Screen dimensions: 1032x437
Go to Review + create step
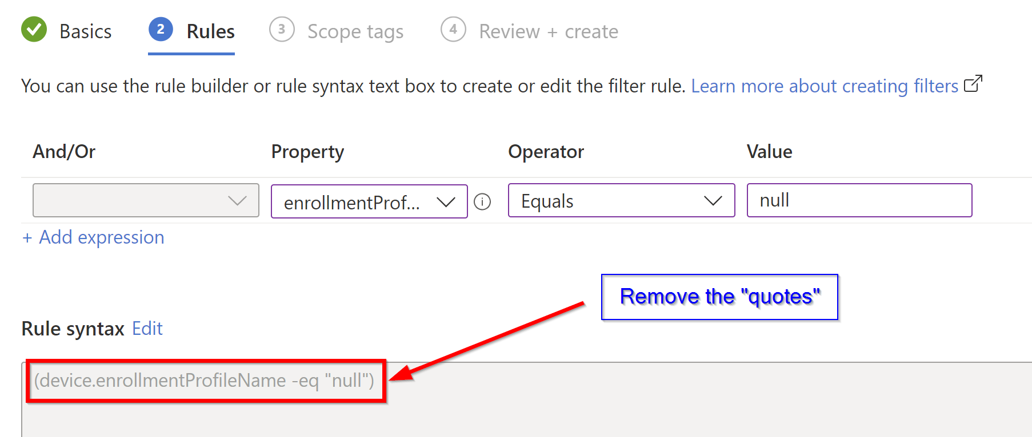(x=548, y=31)
